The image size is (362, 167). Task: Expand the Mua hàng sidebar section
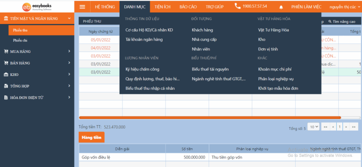point(69,51)
